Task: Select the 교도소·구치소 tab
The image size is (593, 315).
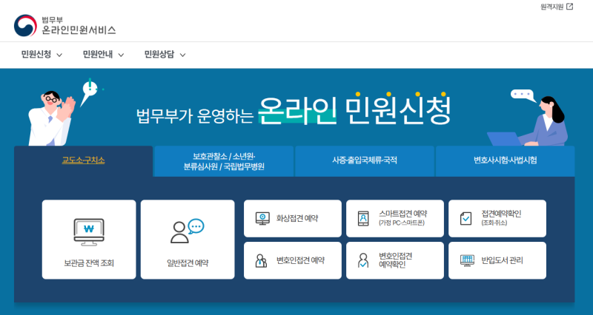Action: (83, 161)
